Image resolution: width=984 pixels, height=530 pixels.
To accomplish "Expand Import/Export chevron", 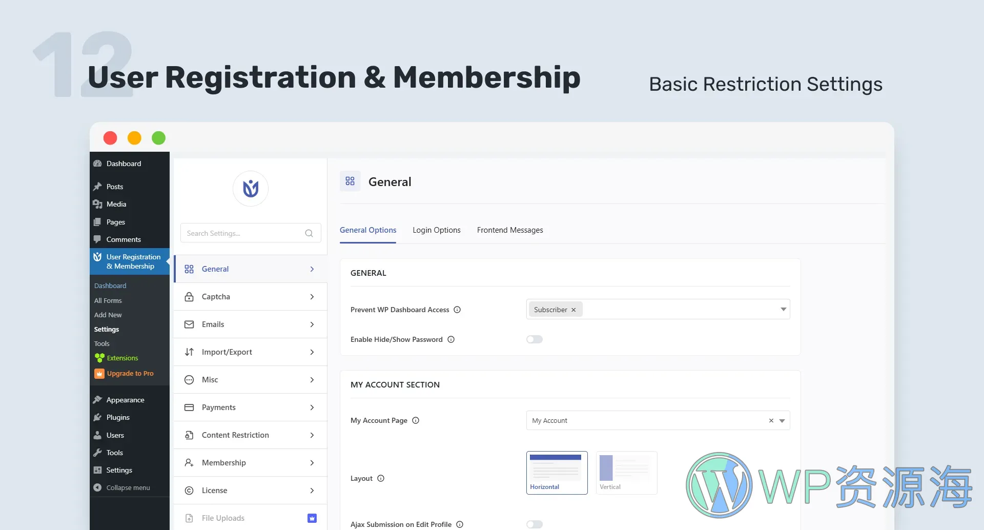I will point(312,352).
